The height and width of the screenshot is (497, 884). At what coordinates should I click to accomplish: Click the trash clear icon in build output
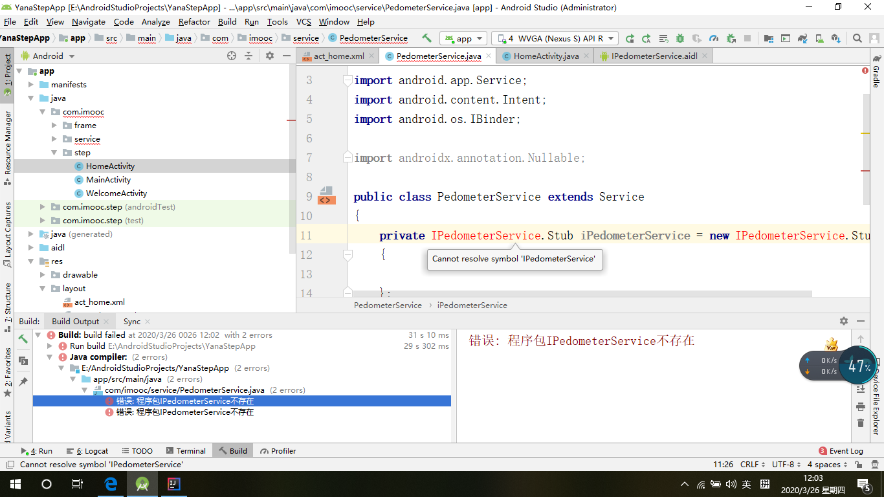point(861,423)
